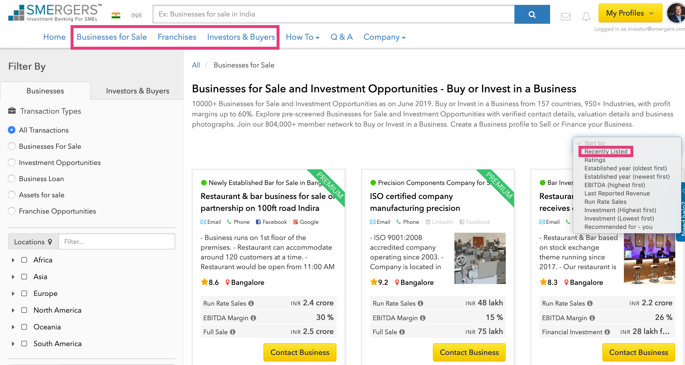Expand the Europe location tree
Image resolution: width=685 pixels, height=365 pixels.
(x=13, y=293)
